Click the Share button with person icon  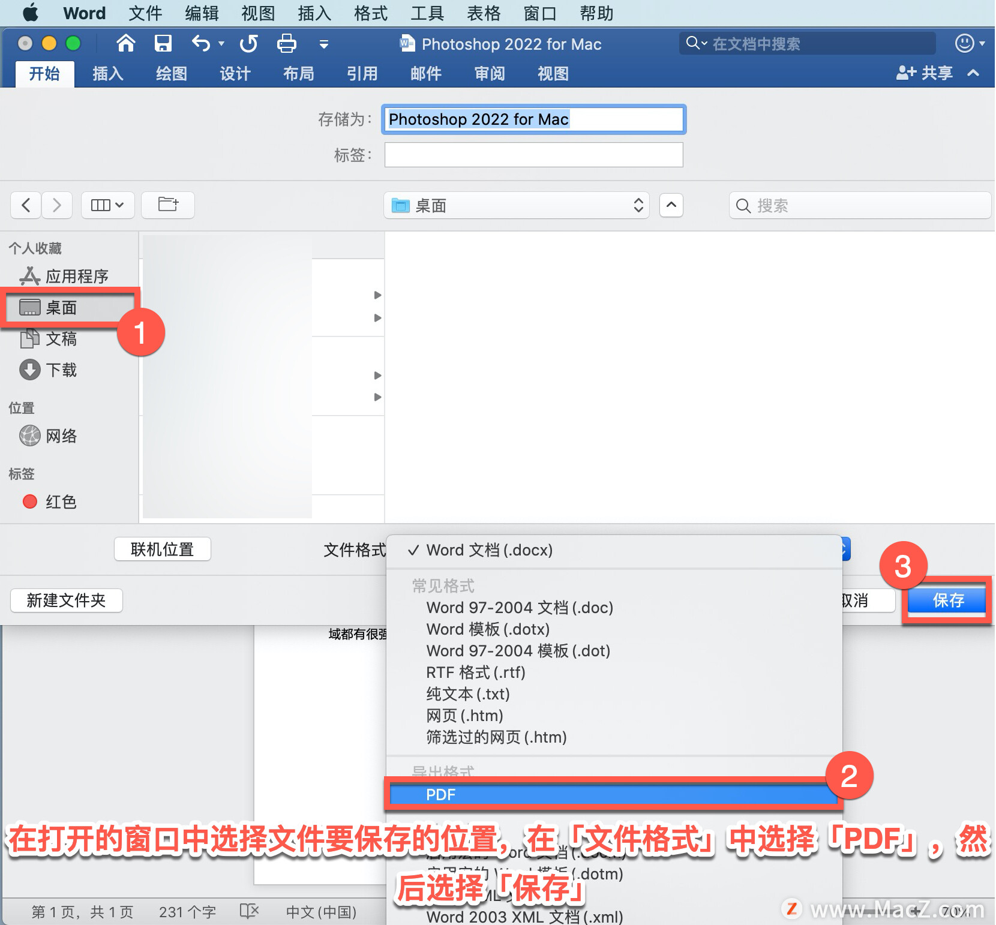[x=924, y=73]
